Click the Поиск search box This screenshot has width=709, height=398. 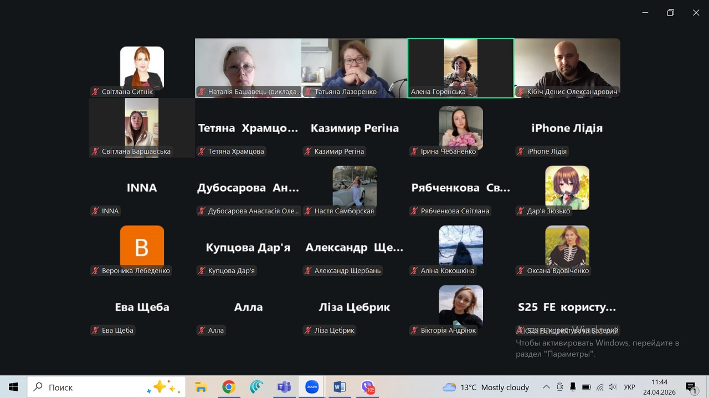106,387
